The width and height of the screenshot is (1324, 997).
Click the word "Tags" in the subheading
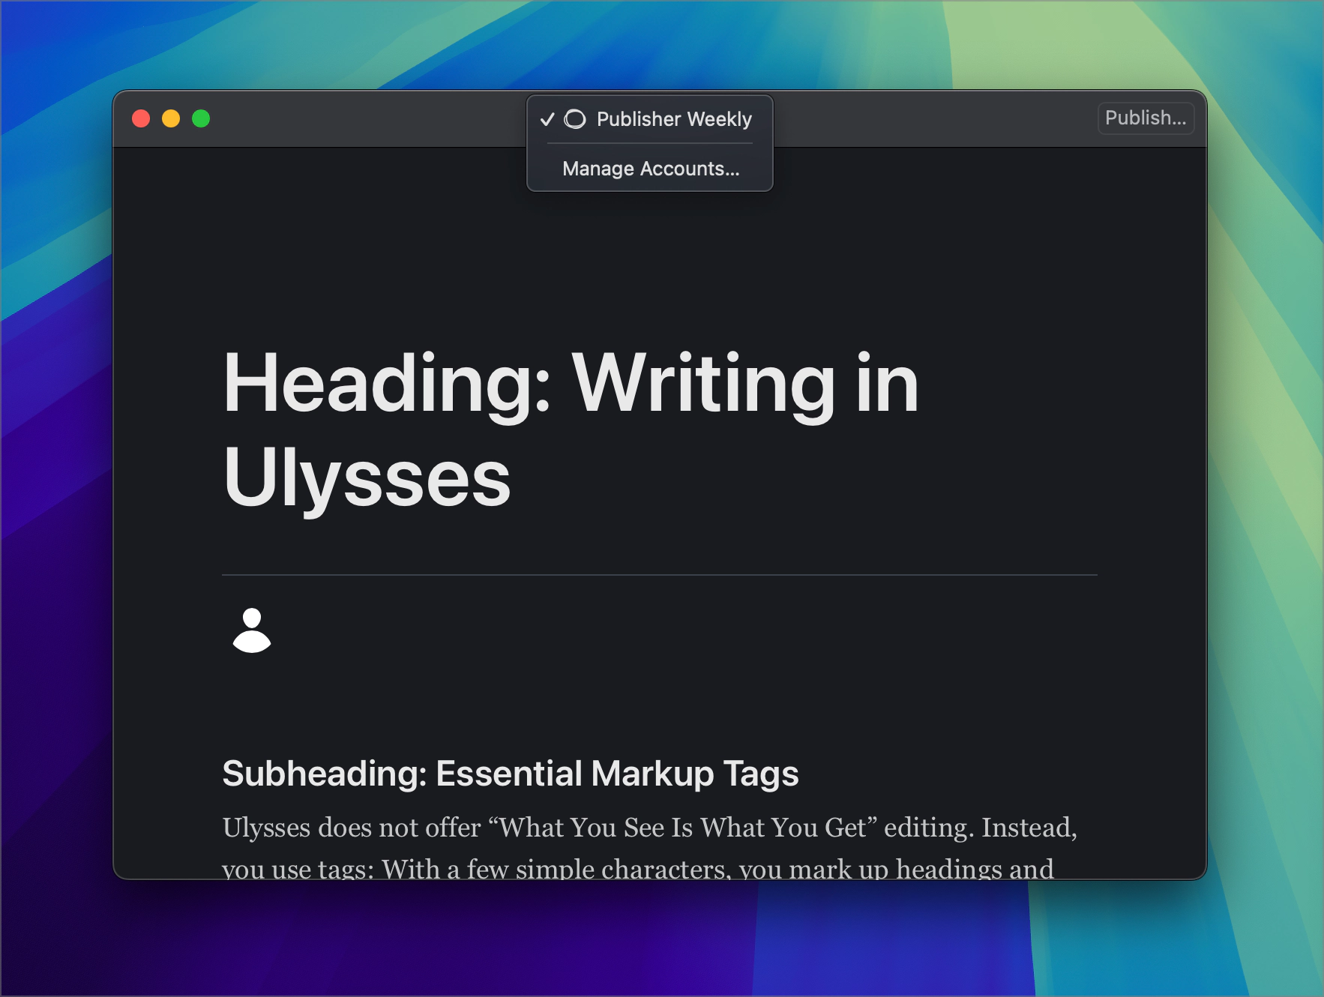pyautogui.click(x=760, y=774)
